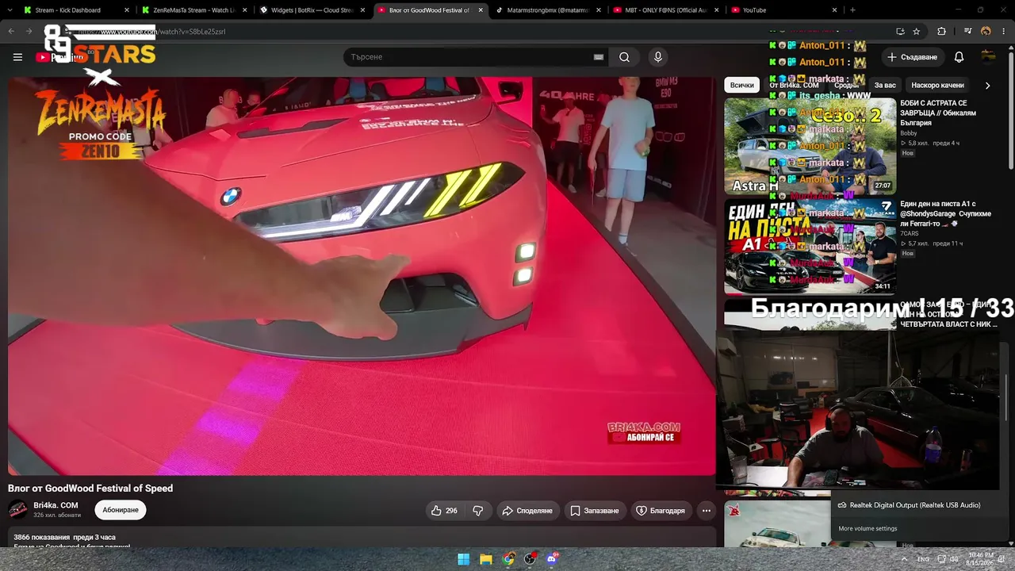The height and width of the screenshot is (571, 1015).
Task: Select the Всички filter chip
Action: [x=742, y=85]
